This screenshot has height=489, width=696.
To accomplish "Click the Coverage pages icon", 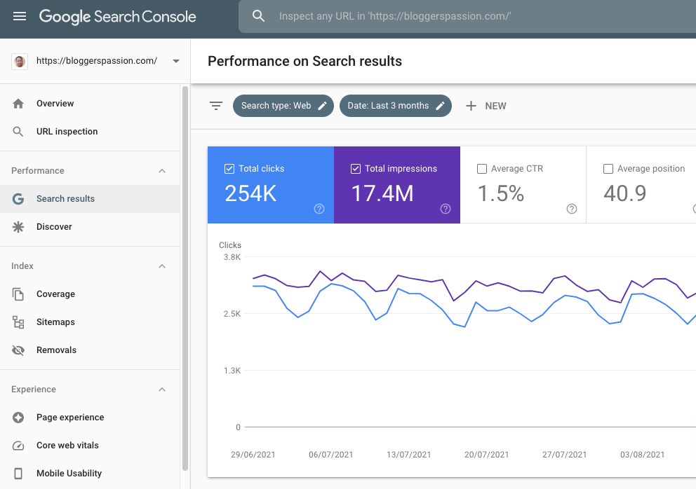I will tap(18, 294).
